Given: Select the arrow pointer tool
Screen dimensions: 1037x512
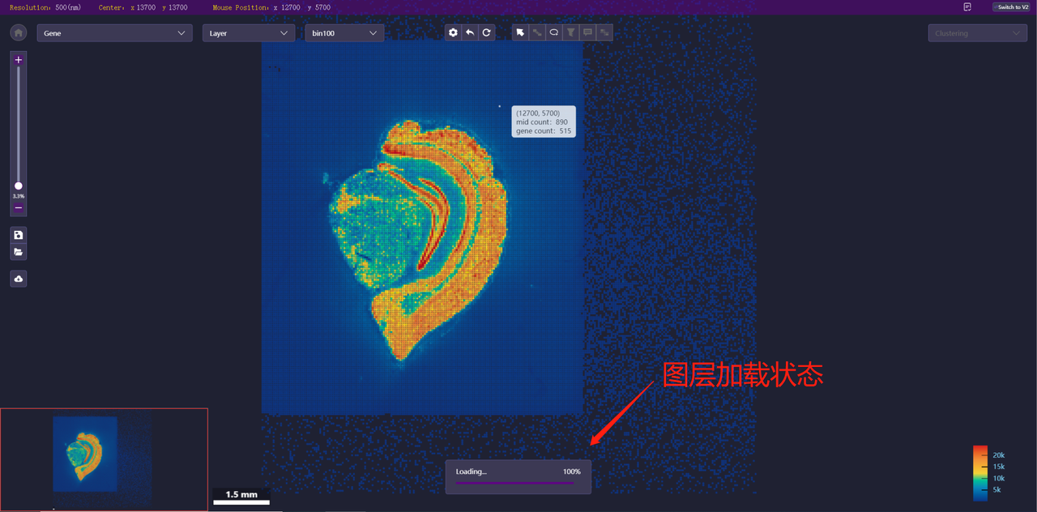Looking at the screenshot, I should [520, 33].
